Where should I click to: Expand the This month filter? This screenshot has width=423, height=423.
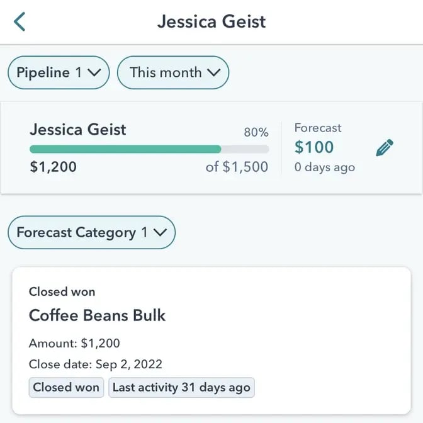point(173,72)
